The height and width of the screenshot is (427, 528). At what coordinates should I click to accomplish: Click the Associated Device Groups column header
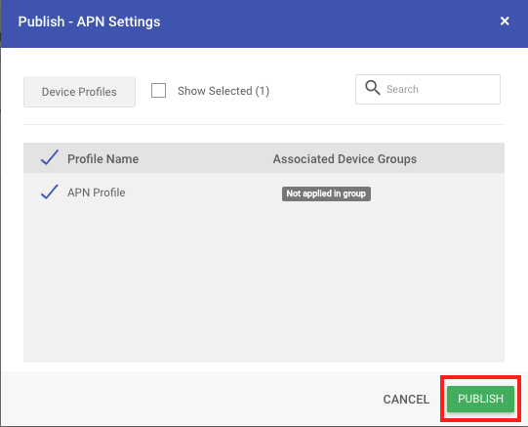click(x=345, y=159)
